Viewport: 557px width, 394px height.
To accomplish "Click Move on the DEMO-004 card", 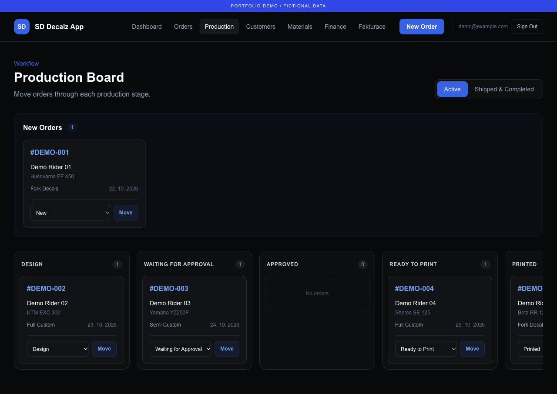I will coord(472,349).
